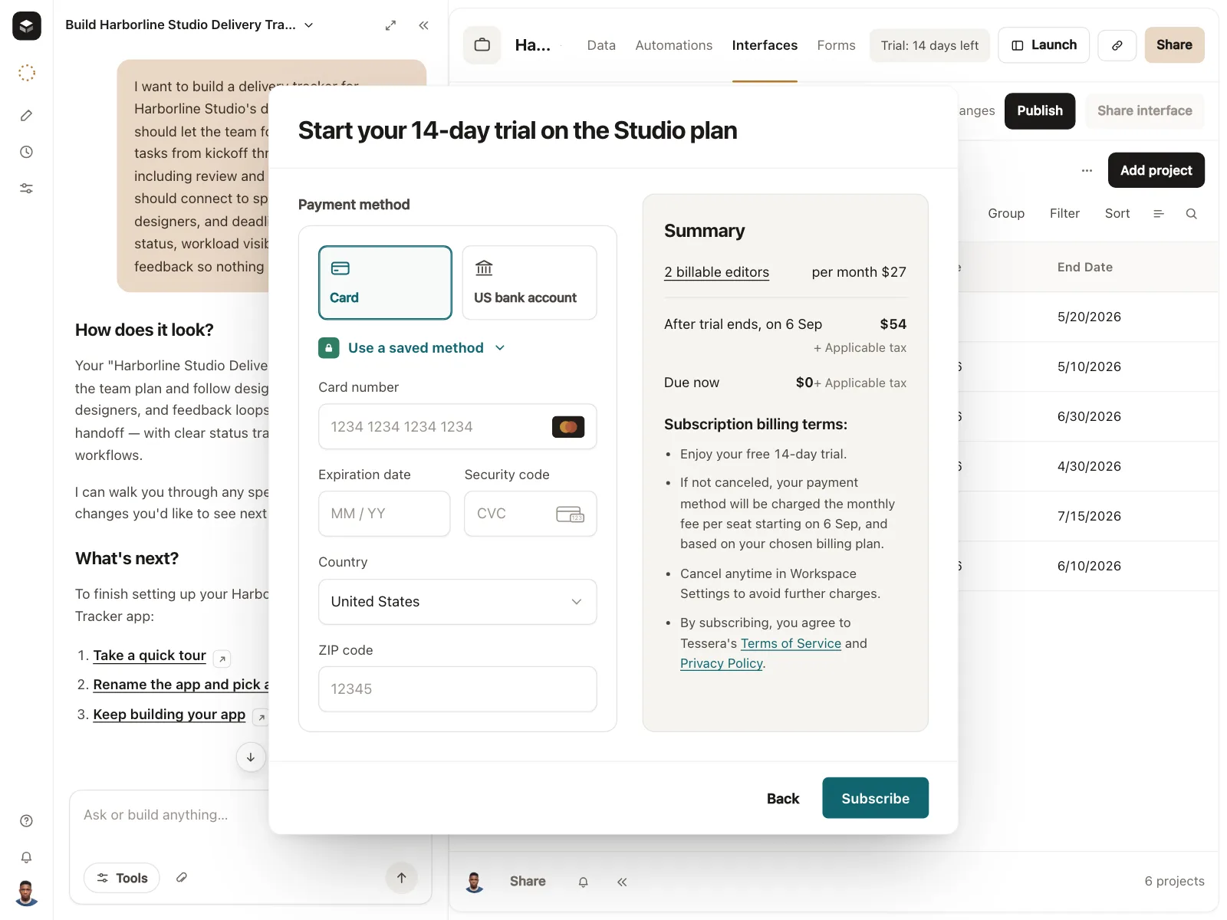Screen dimensions: 1227x920
Task: Select US bank account payment method
Action: point(529,282)
